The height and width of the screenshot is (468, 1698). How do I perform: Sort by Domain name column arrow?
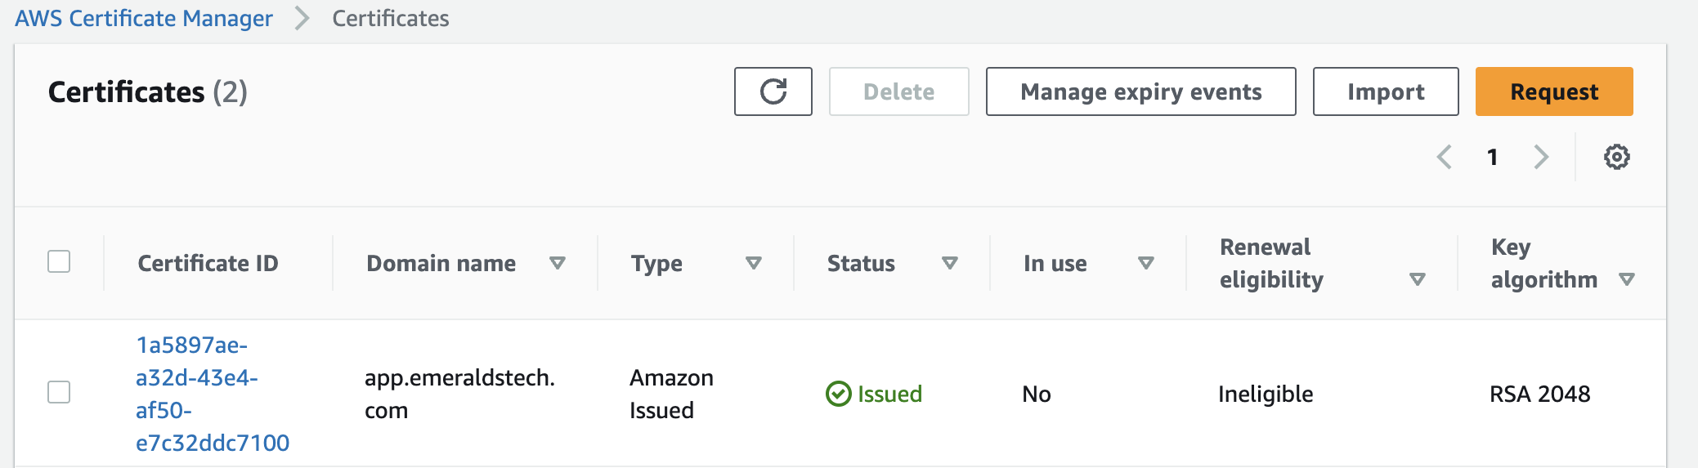coord(558,263)
